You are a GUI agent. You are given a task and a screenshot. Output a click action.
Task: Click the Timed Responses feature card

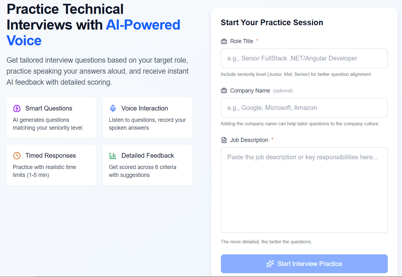coord(51,165)
